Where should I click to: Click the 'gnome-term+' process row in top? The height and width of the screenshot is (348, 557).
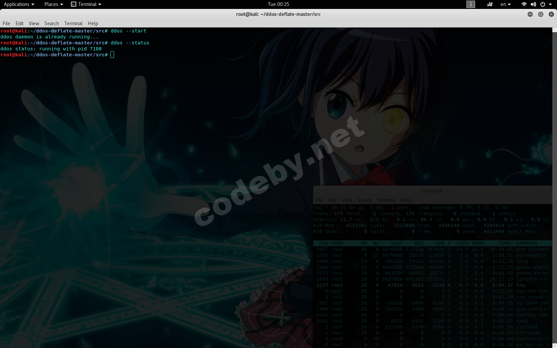[432, 273]
